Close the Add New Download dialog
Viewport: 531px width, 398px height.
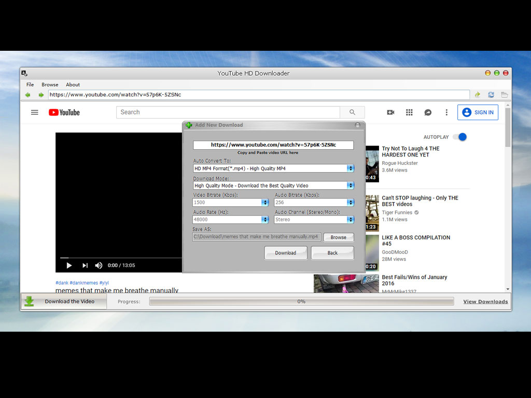pos(357,125)
